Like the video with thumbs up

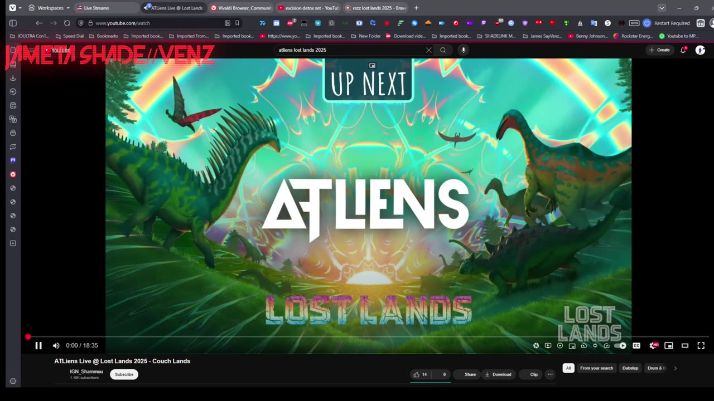pos(421,374)
